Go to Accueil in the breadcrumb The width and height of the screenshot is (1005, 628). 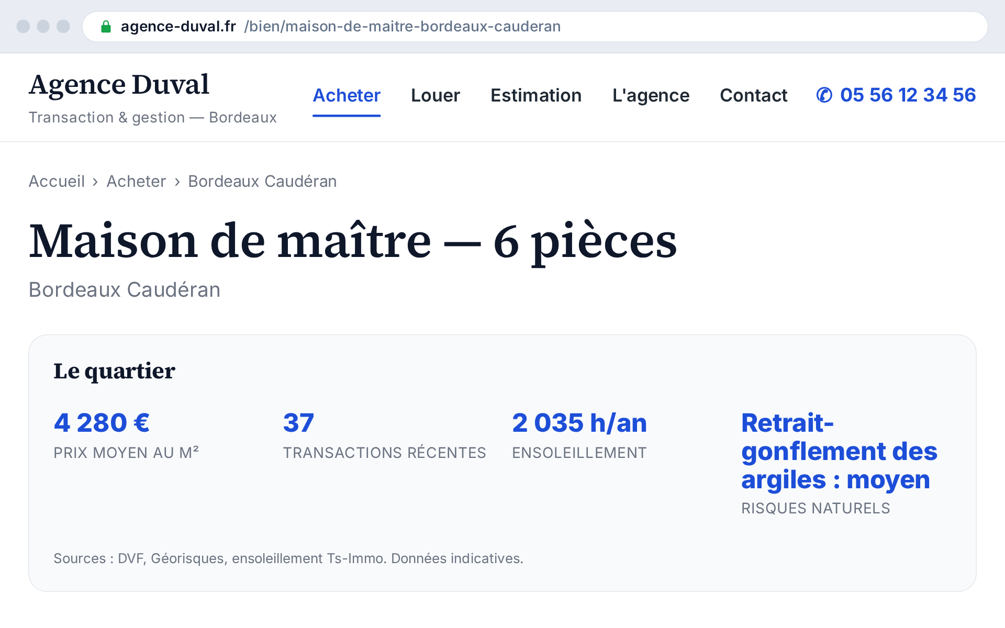(x=57, y=181)
